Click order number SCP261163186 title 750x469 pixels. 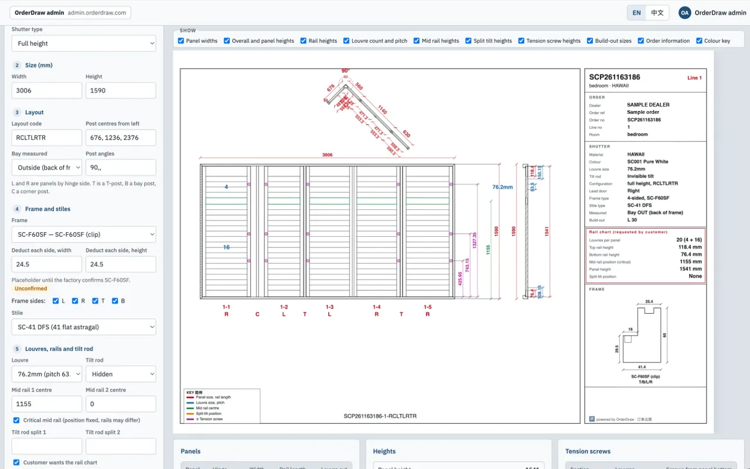coord(615,77)
